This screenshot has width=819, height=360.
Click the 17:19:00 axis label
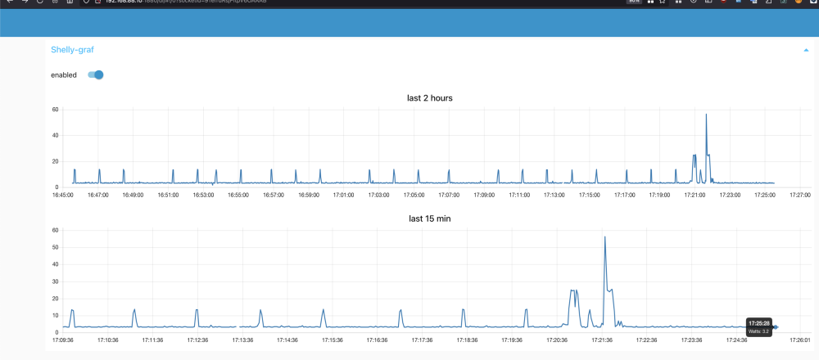coord(659,195)
